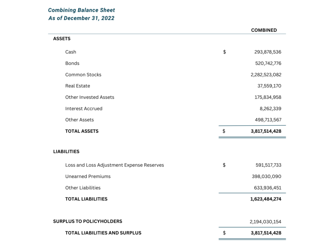Select the LIABILITIES section heading
334x248 pixels.
(x=66, y=152)
